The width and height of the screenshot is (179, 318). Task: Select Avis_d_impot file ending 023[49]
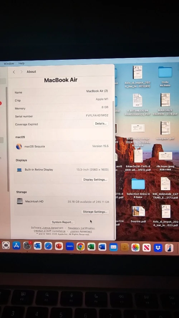tap(137, 72)
